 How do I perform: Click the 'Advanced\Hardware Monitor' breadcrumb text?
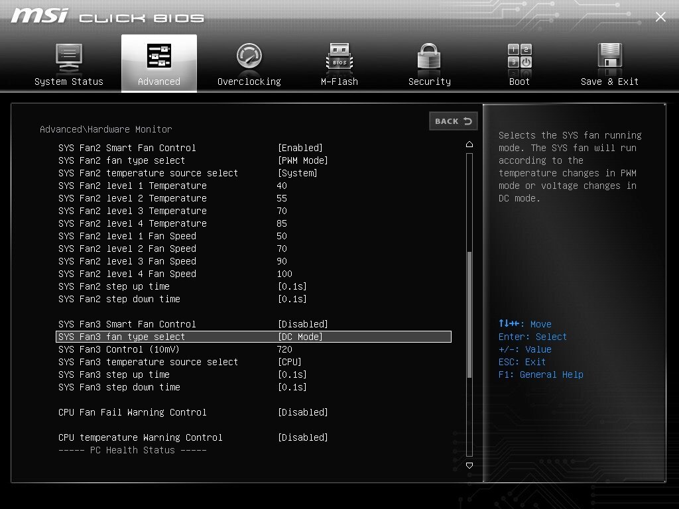pos(105,129)
